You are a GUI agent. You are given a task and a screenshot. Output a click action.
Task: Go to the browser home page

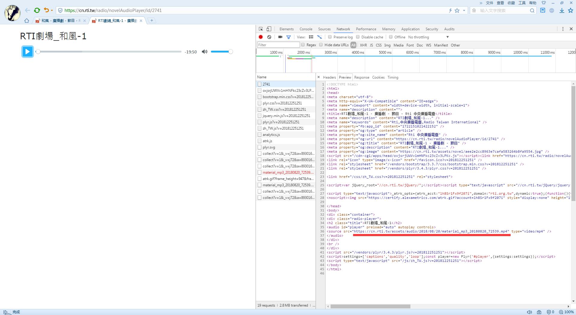point(27,21)
